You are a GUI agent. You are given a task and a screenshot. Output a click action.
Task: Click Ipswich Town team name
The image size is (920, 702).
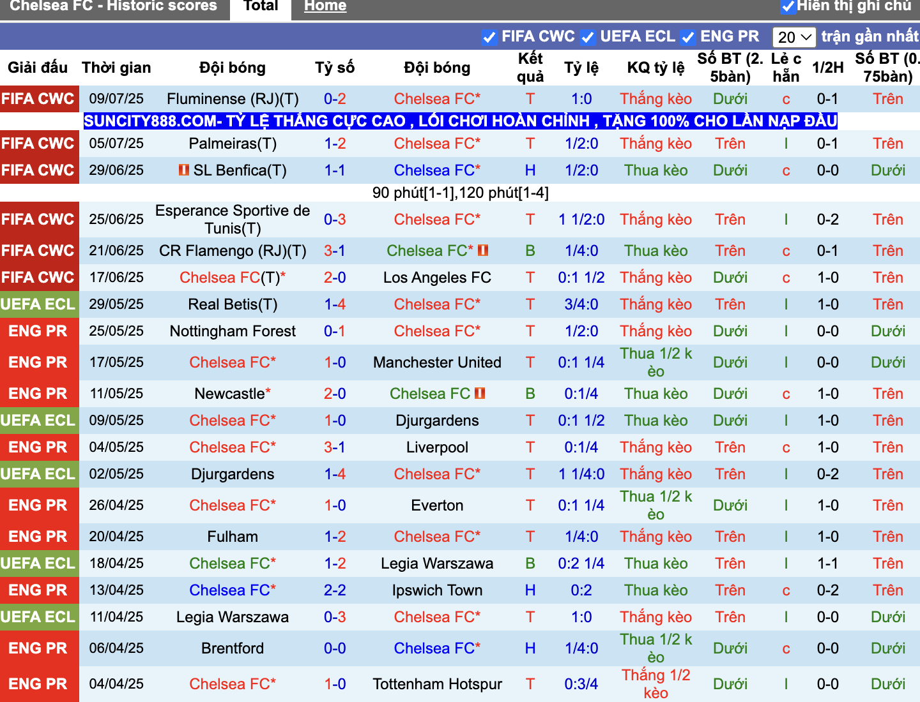[437, 590]
